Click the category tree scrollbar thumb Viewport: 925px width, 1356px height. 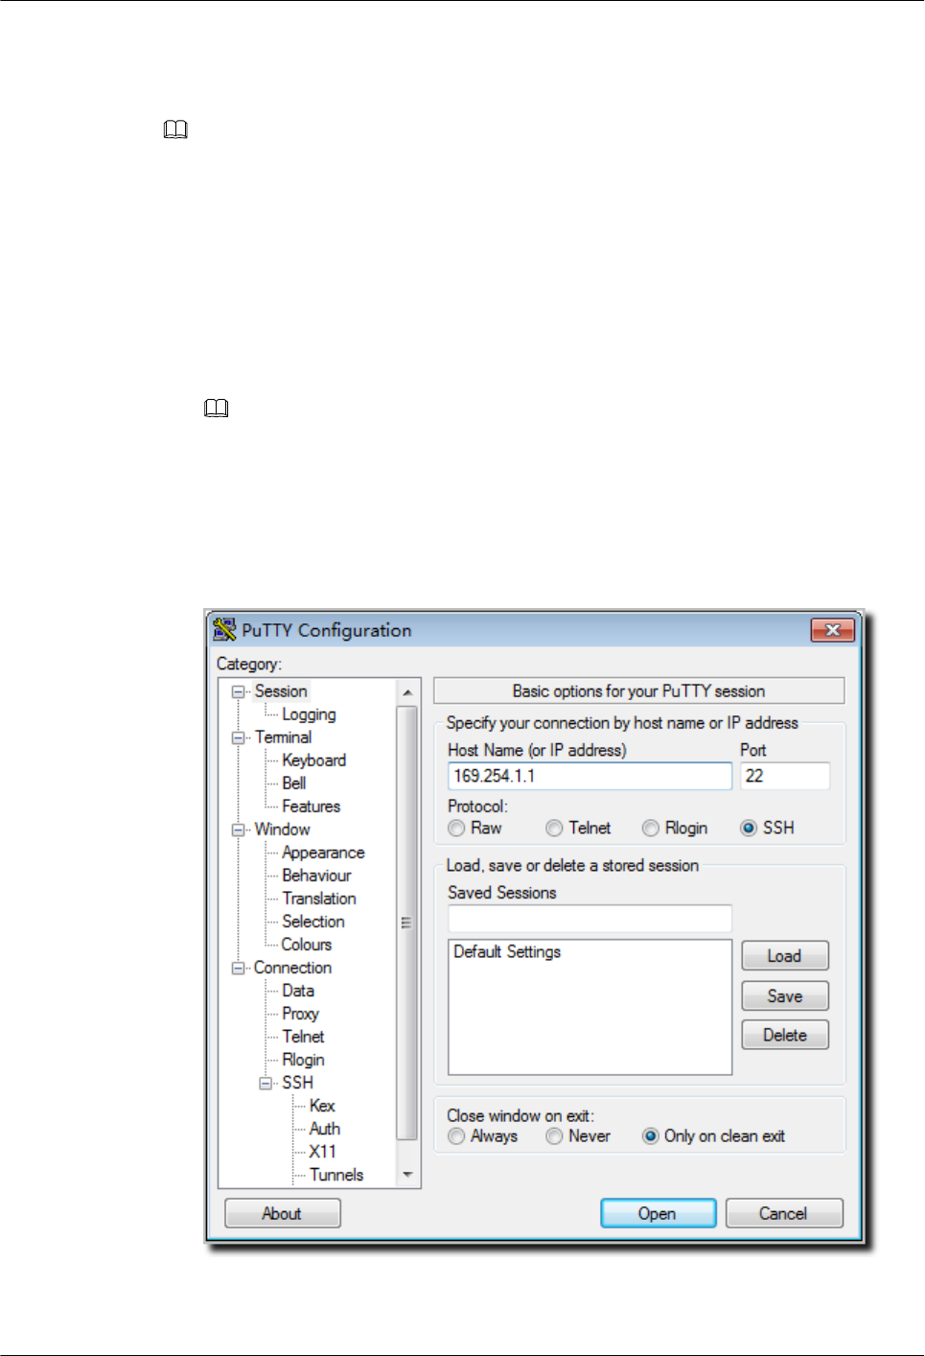tap(407, 923)
